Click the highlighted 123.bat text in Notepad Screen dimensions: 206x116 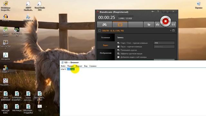[71, 69]
